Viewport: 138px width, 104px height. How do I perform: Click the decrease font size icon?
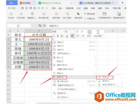tap(82, 32)
